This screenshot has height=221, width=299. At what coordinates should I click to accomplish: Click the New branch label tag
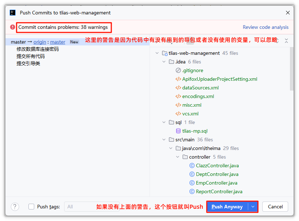pyautogui.click(x=74, y=42)
